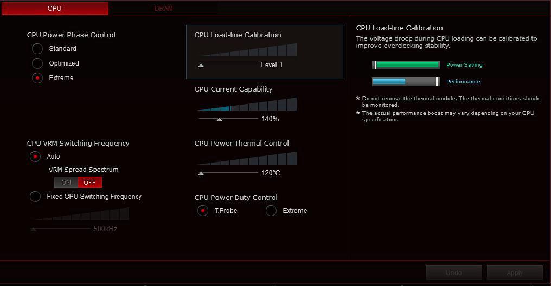
Task: Select Extreme CPU Power Phase Control
Action: point(37,78)
